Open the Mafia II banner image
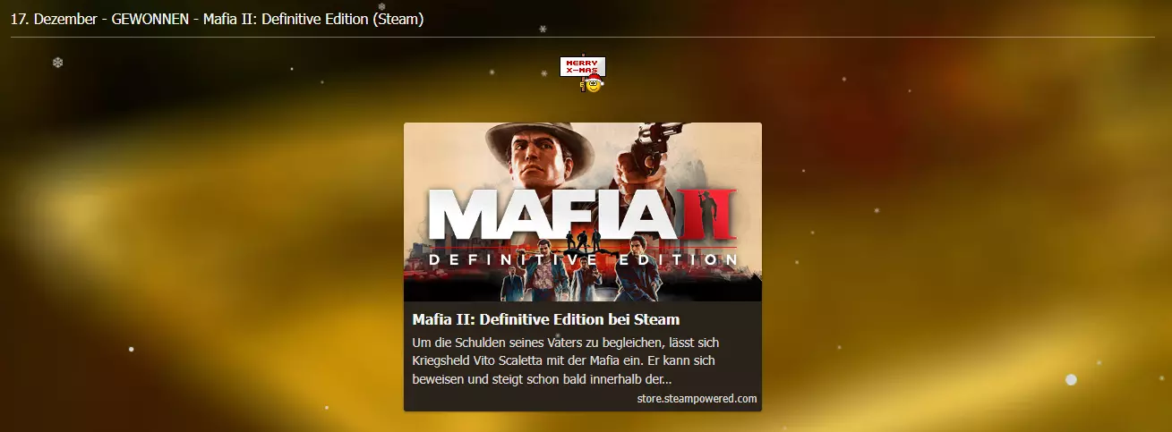Image resolution: width=1172 pixels, height=432 pixels. pos(583,212)
